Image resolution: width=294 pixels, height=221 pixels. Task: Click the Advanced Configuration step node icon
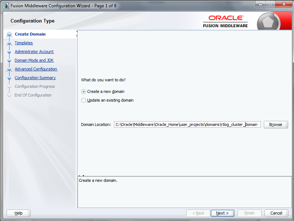(x=9, y=69)
